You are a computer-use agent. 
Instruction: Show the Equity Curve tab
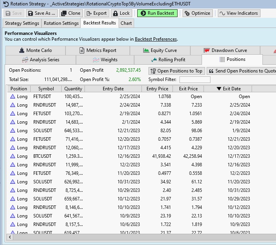(x=160, y=50)
